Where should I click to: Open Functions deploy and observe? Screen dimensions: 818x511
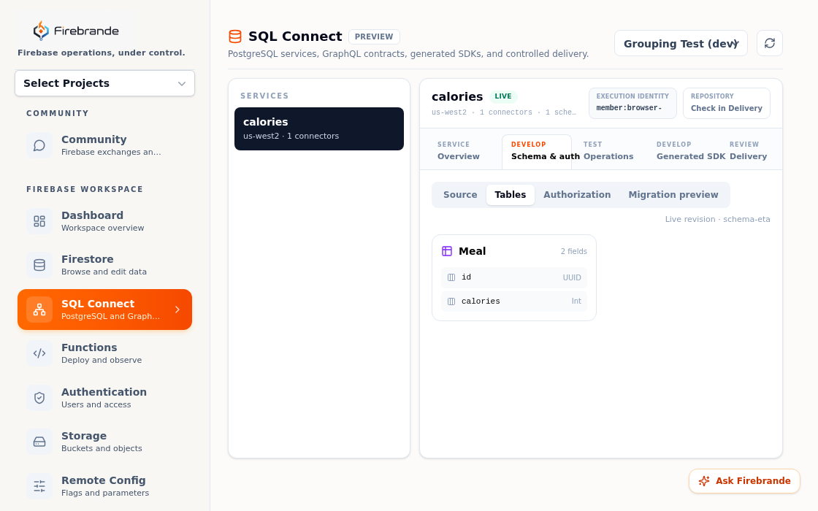(x=105, y=353)
